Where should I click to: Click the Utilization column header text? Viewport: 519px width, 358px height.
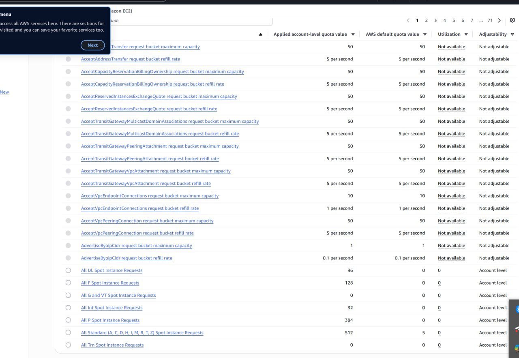449,34
